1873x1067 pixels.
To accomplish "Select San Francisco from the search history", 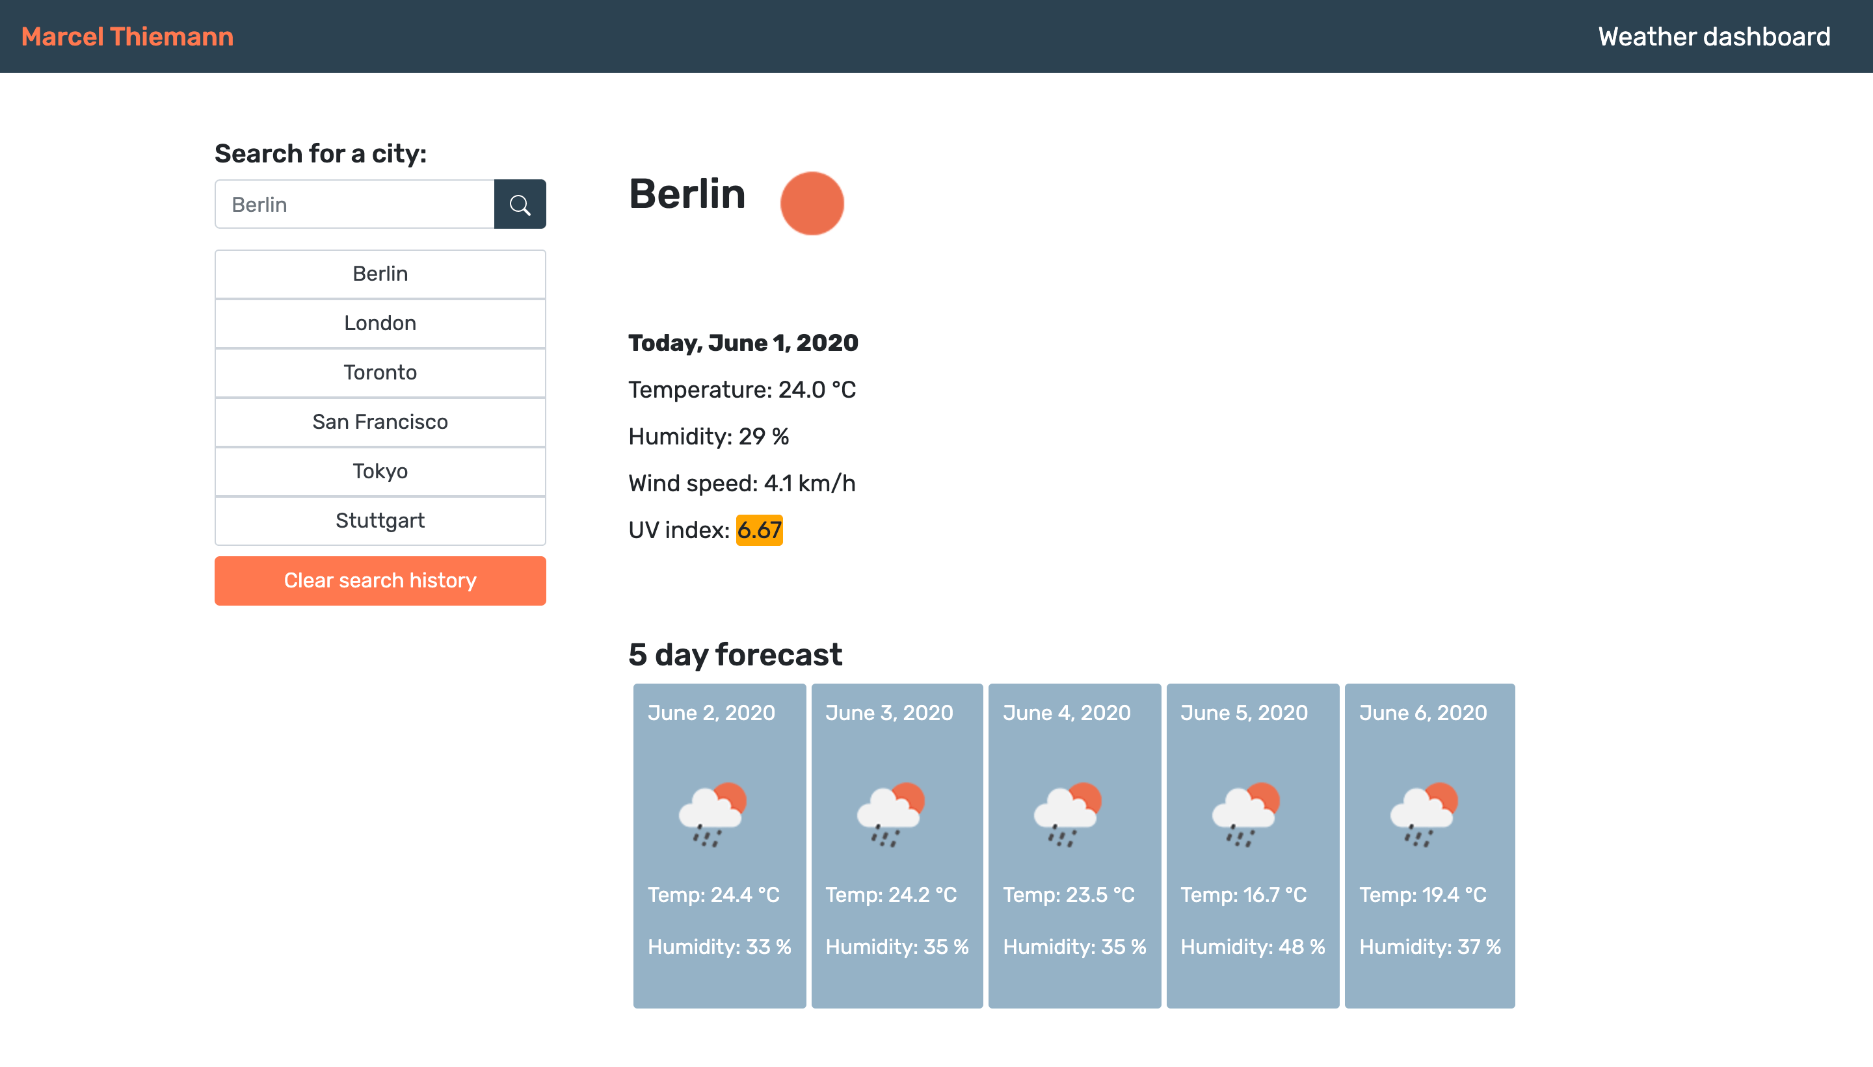I will 380,422.
